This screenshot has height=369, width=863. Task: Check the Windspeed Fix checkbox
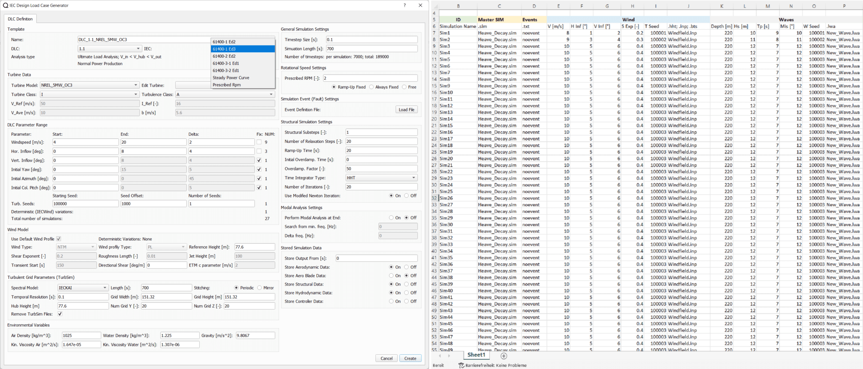[259, 142]
